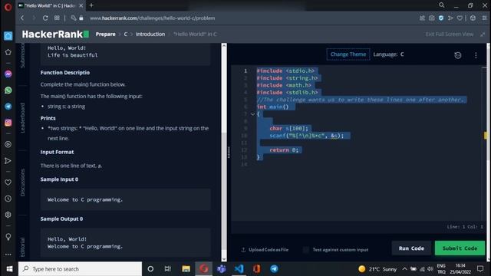Click the workspace home icon in sidebar
The height and width of the screenshot is (276, 491).
8,36
